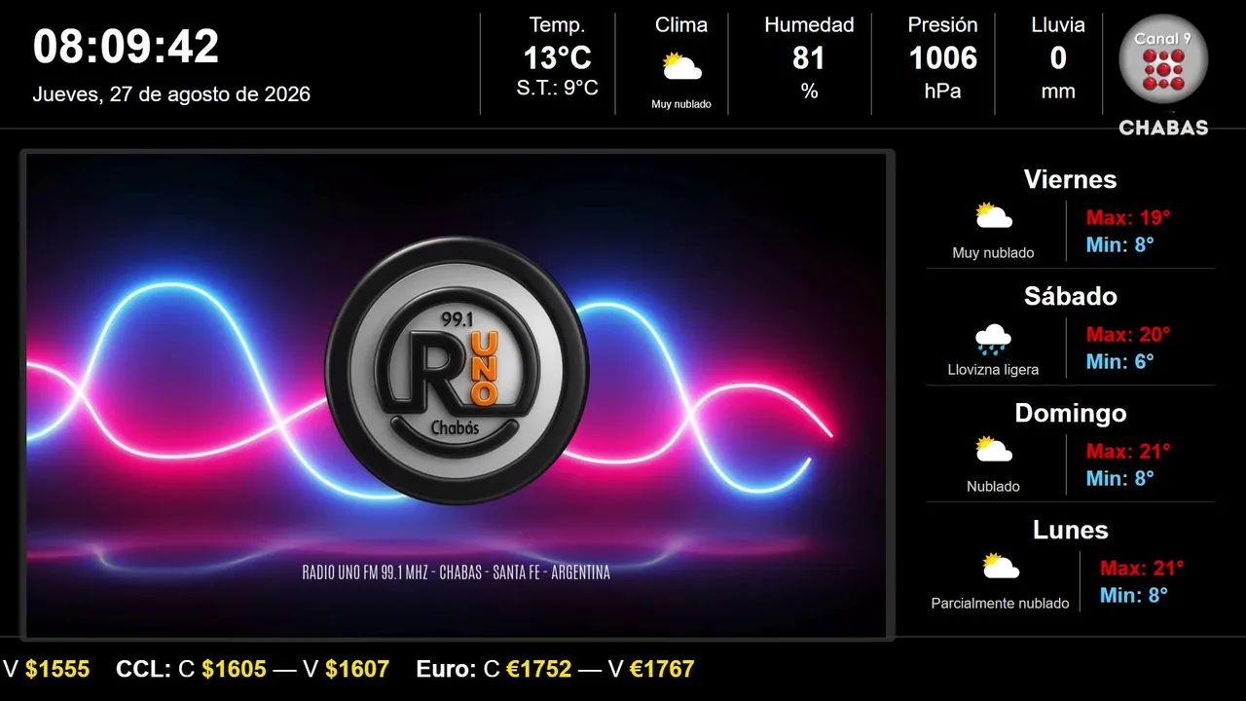
Task: Click the CHABAS text under the logo
Action: click(x=1163, y=128)
